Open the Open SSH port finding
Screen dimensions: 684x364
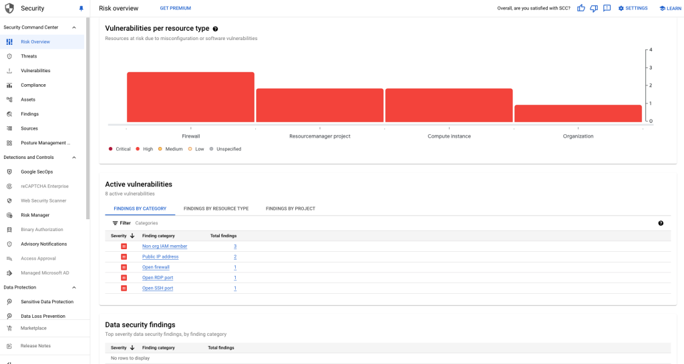tap(158, 288)
